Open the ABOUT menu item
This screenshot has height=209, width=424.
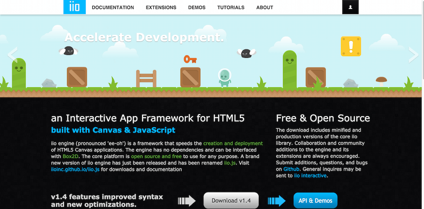click(265, 7)
